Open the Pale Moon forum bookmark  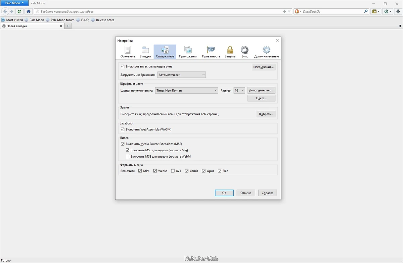pyautogui.click(x=60, y=20)
